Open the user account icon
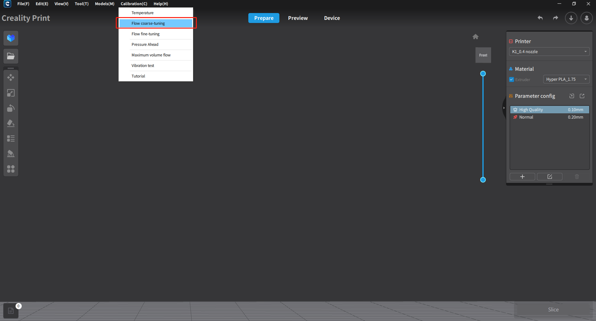Screen dimensions: 596x321 pos(587,18)
